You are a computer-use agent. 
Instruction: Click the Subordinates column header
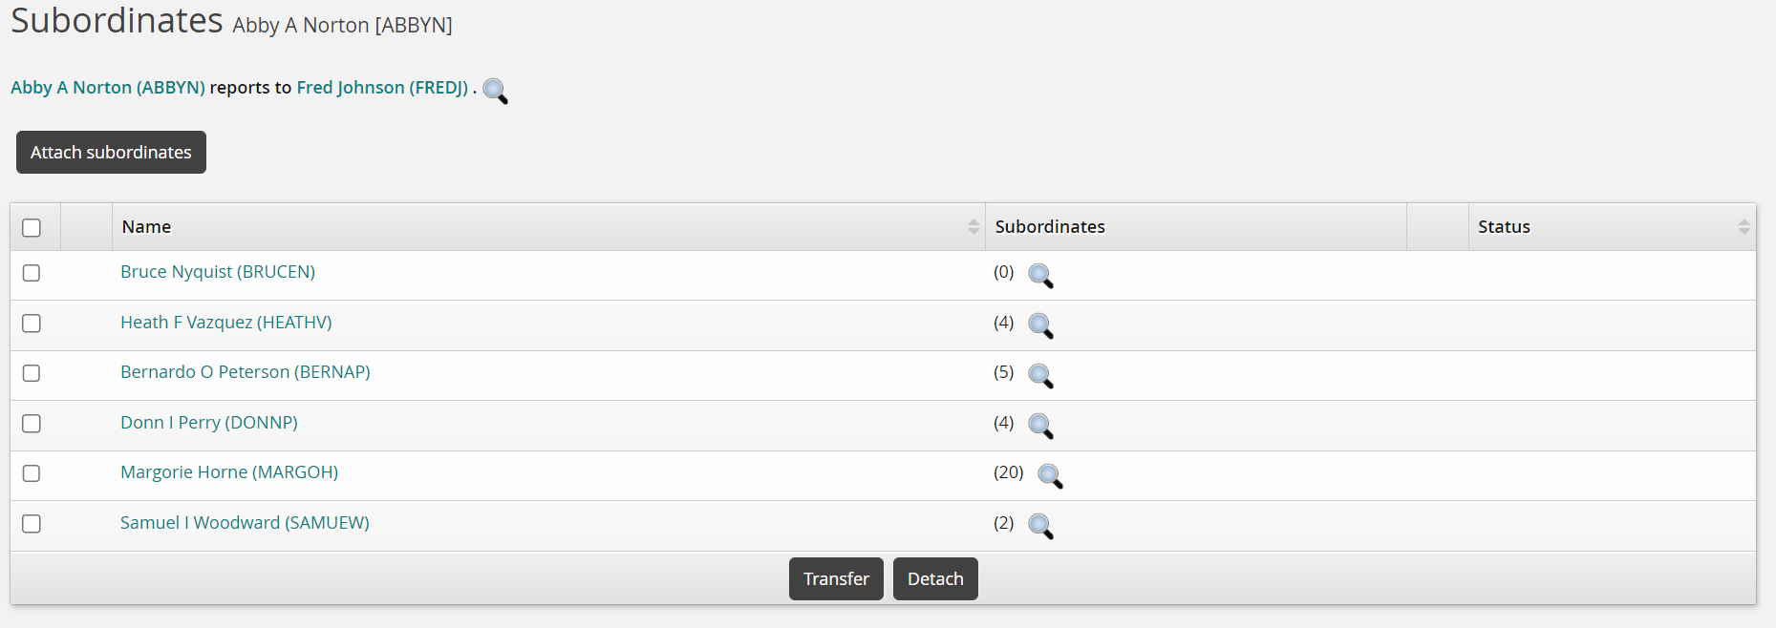(x=1050, y=227)
